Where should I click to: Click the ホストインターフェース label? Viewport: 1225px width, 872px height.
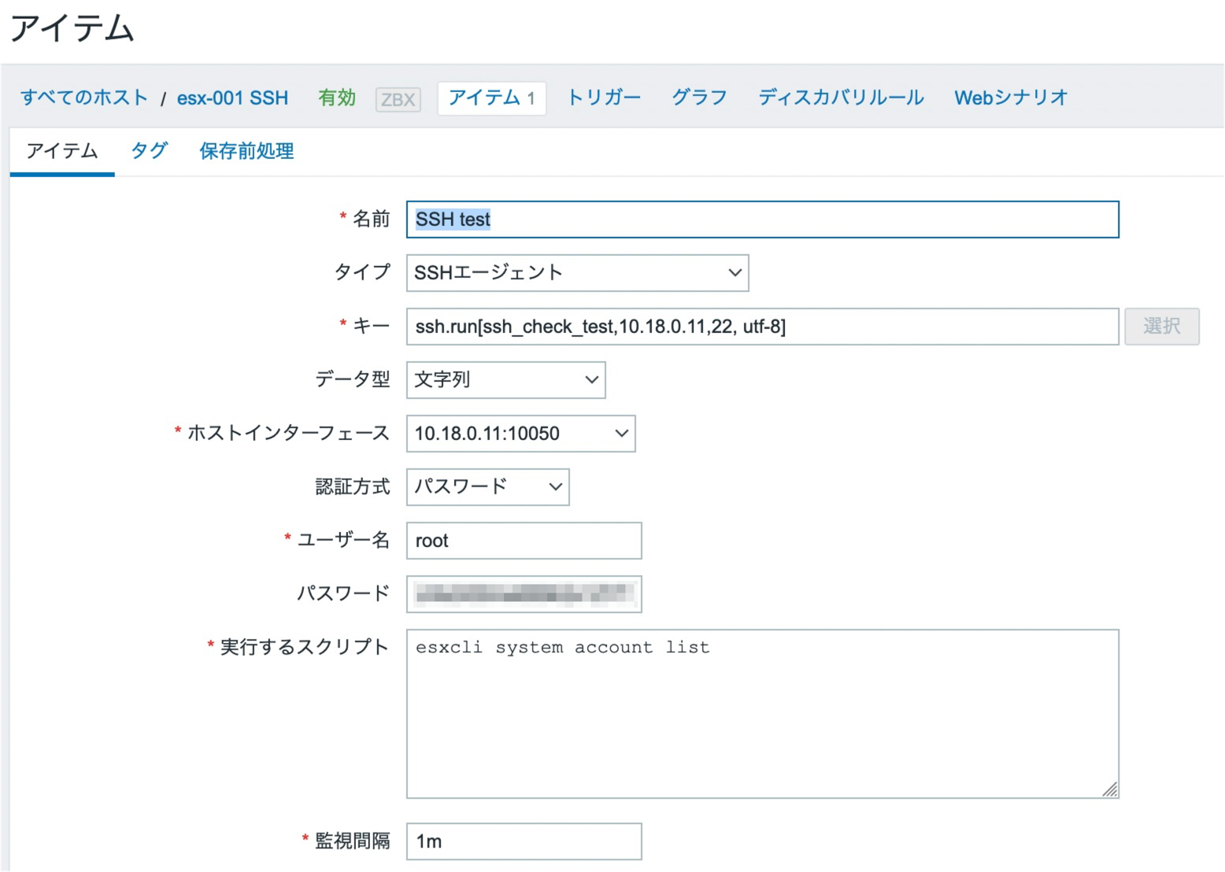coord(288,433)
